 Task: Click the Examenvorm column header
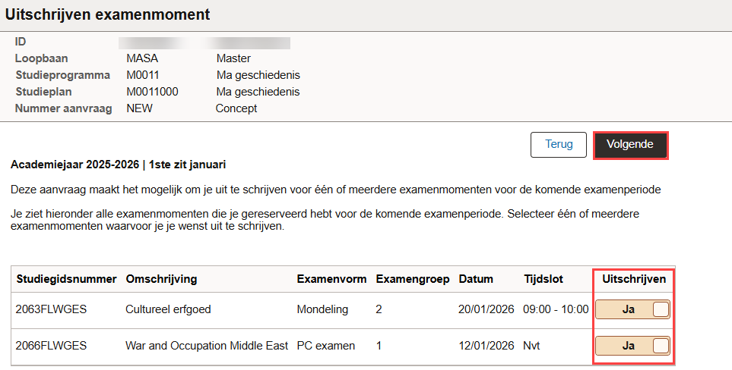tap(331, 279)
